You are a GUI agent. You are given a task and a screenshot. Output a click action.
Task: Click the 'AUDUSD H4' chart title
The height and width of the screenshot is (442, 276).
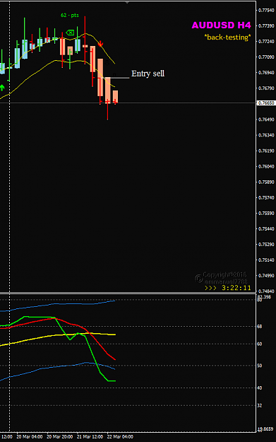pyautogui.click(x=221, y=25)
